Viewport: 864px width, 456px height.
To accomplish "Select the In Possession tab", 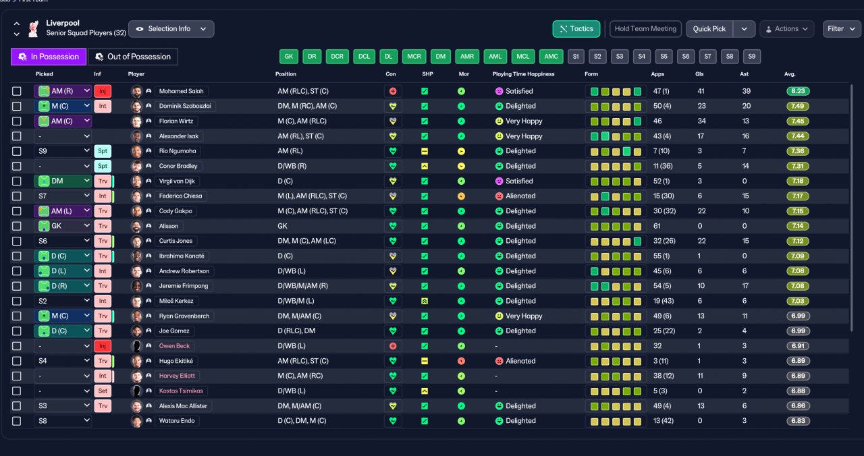I will [x=49, y=57].
